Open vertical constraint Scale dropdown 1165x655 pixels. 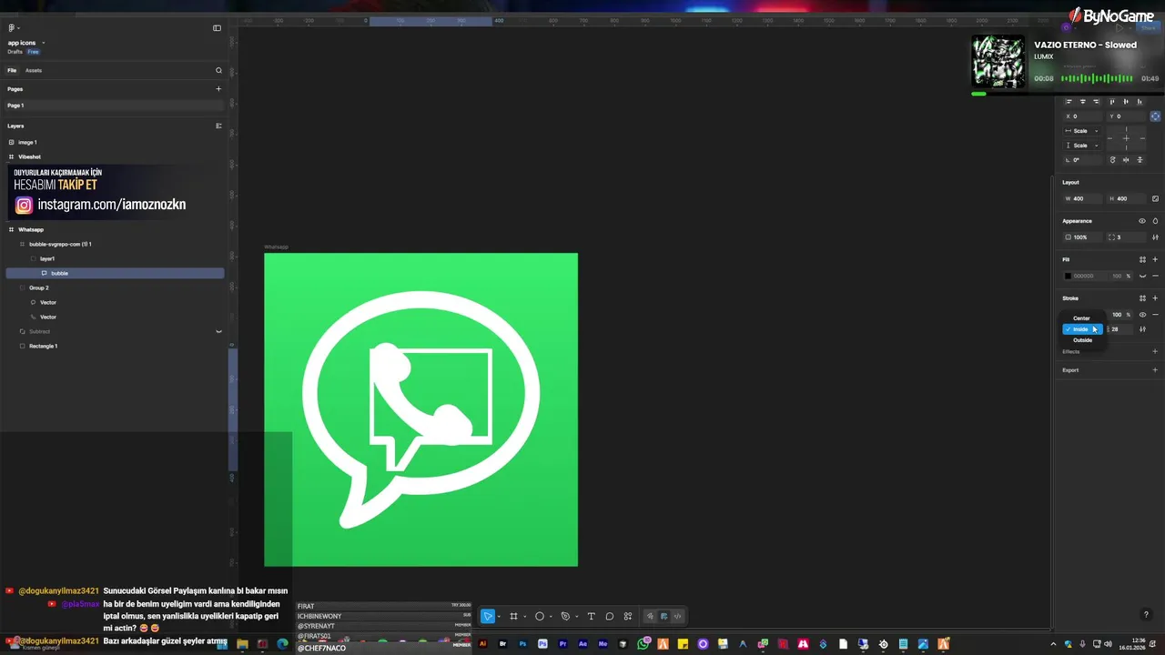1082,146
